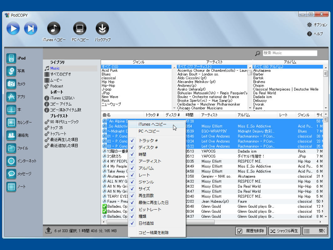Click the Next track button
The image size is (333, 250).
click(x=31, y=29)
